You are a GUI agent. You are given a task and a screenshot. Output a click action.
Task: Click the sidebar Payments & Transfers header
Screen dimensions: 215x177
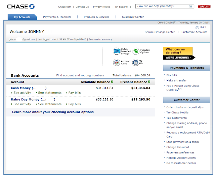187,68
